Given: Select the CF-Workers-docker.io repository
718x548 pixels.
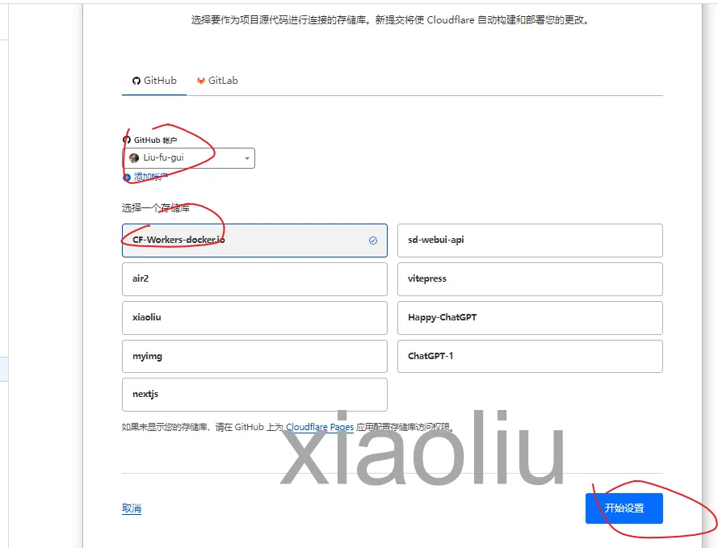Looking at the screenshot, I should tap(254, 241).
